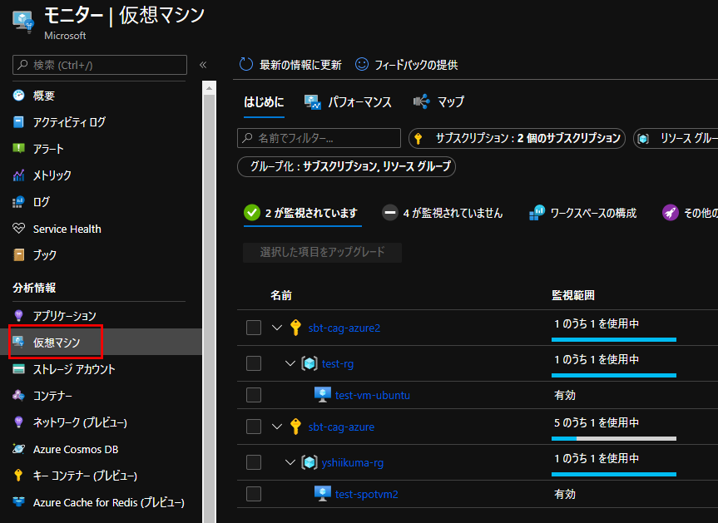Click yshiikuma-rg coverage progress bar
Viewport: 718px width, 523px height.
(x=614, y=474)
